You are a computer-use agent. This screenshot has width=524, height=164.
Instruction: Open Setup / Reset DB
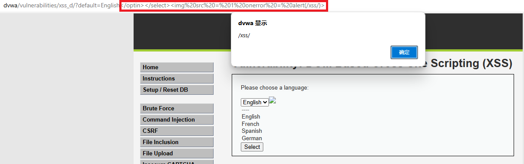click(177, 90)
